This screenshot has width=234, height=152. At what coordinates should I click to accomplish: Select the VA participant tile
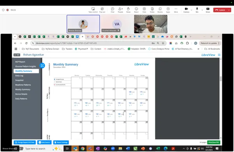pos(117,24)
